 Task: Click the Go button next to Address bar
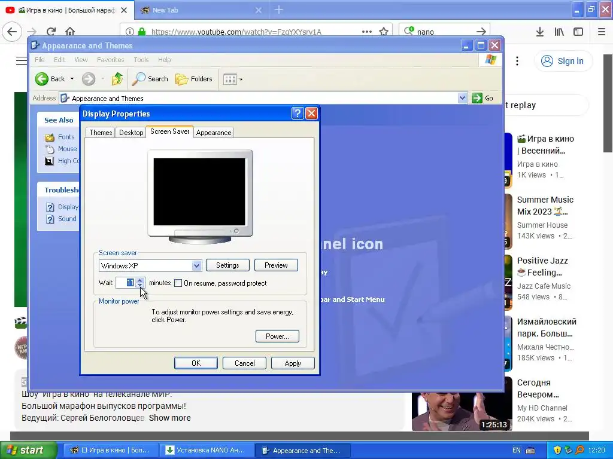click(x=482, y=98)
